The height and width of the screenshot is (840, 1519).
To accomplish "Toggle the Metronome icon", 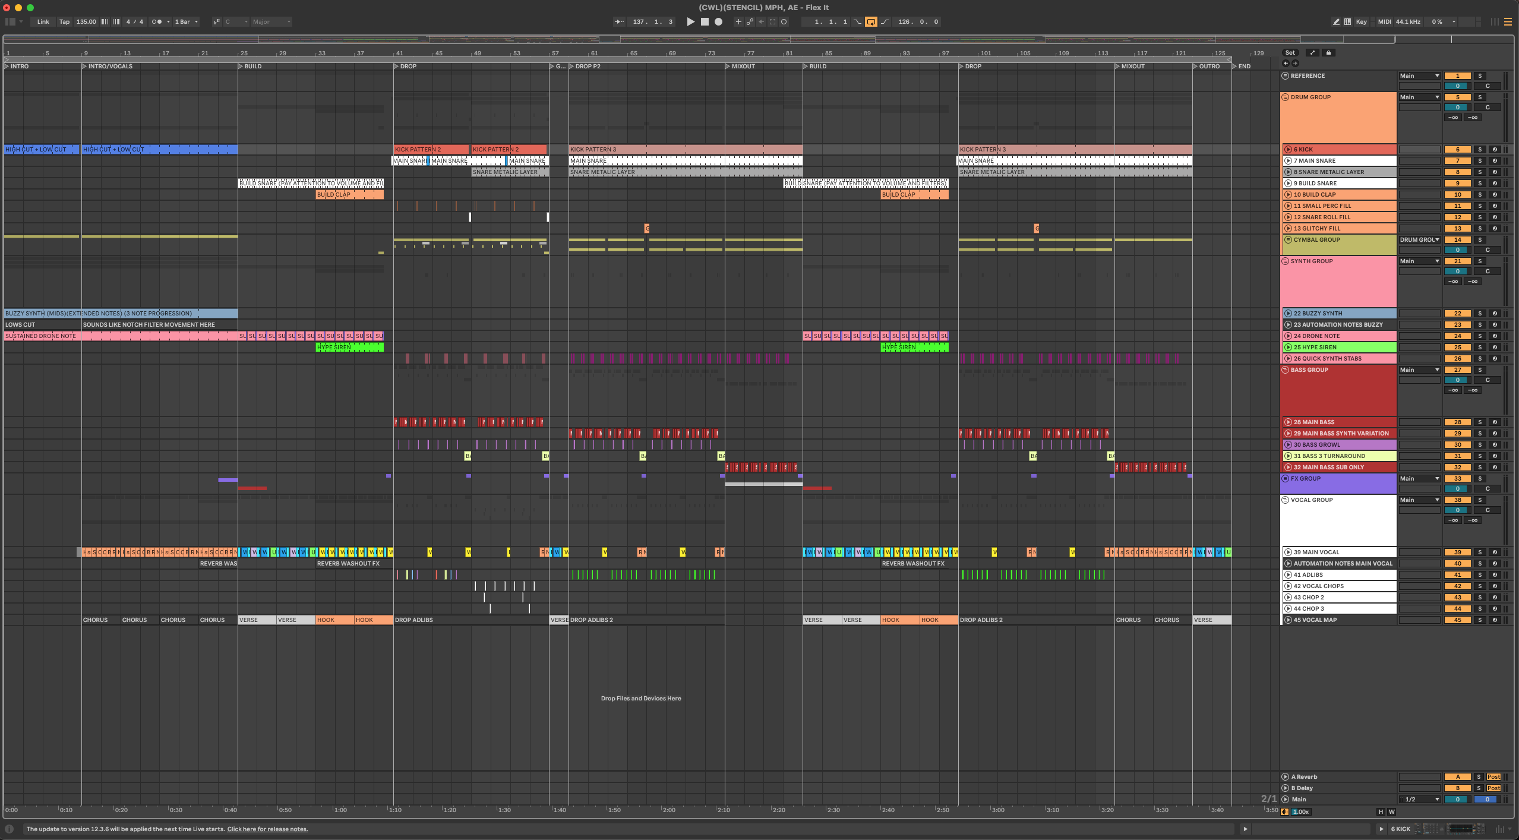I will (x=157, y=22).
